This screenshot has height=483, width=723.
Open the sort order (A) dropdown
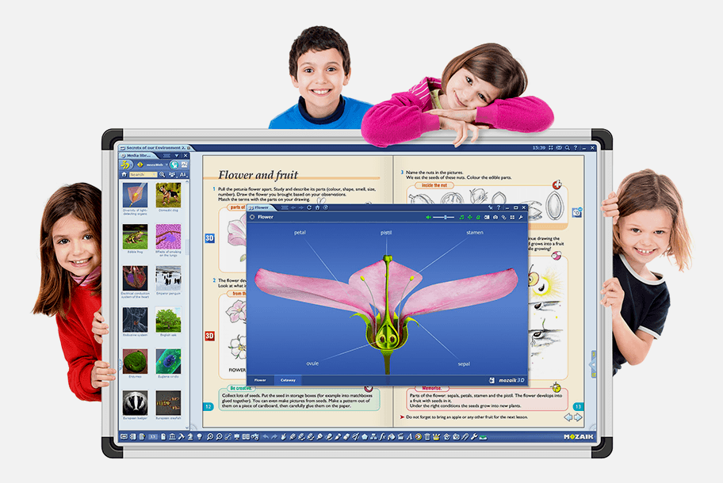point(183,175)
